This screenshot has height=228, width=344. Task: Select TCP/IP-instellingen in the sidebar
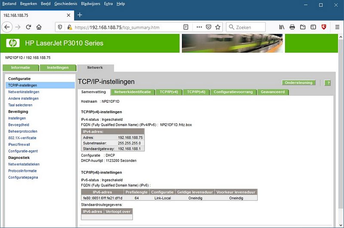(x=40, y=85)
